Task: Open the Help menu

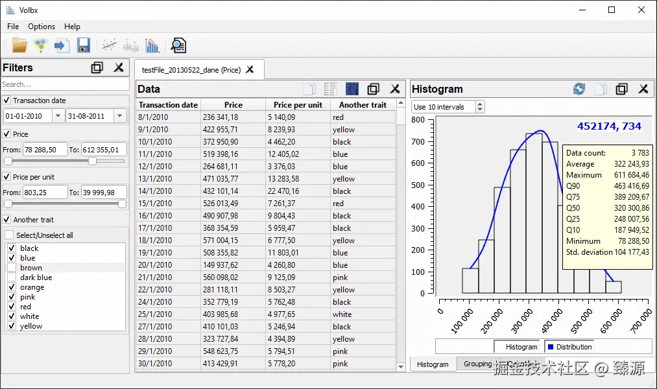Action: point(72,27)
